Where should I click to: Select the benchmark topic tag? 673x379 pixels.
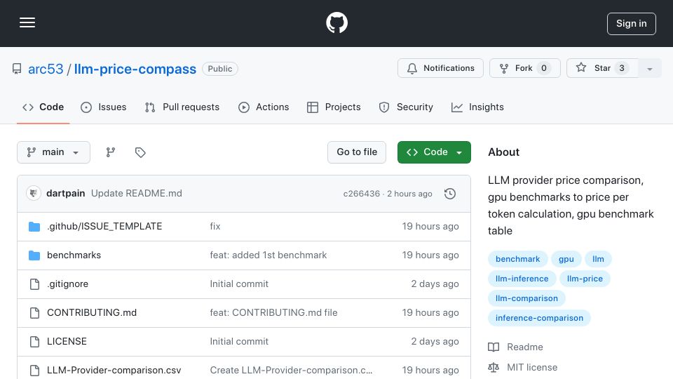click(517, 259)
